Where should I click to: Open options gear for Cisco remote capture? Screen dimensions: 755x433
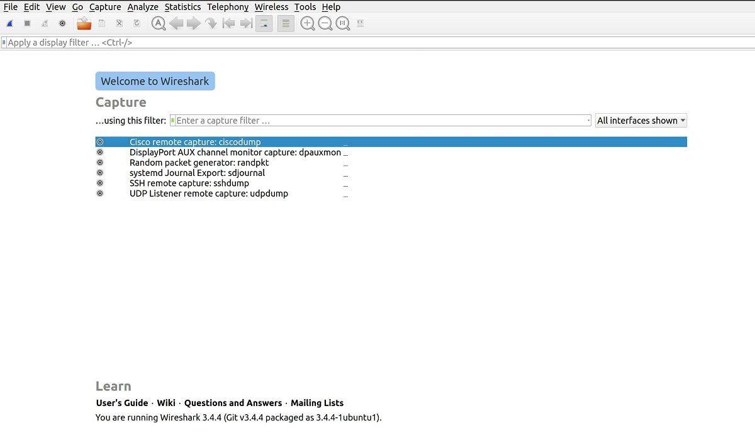pos(99,142)
